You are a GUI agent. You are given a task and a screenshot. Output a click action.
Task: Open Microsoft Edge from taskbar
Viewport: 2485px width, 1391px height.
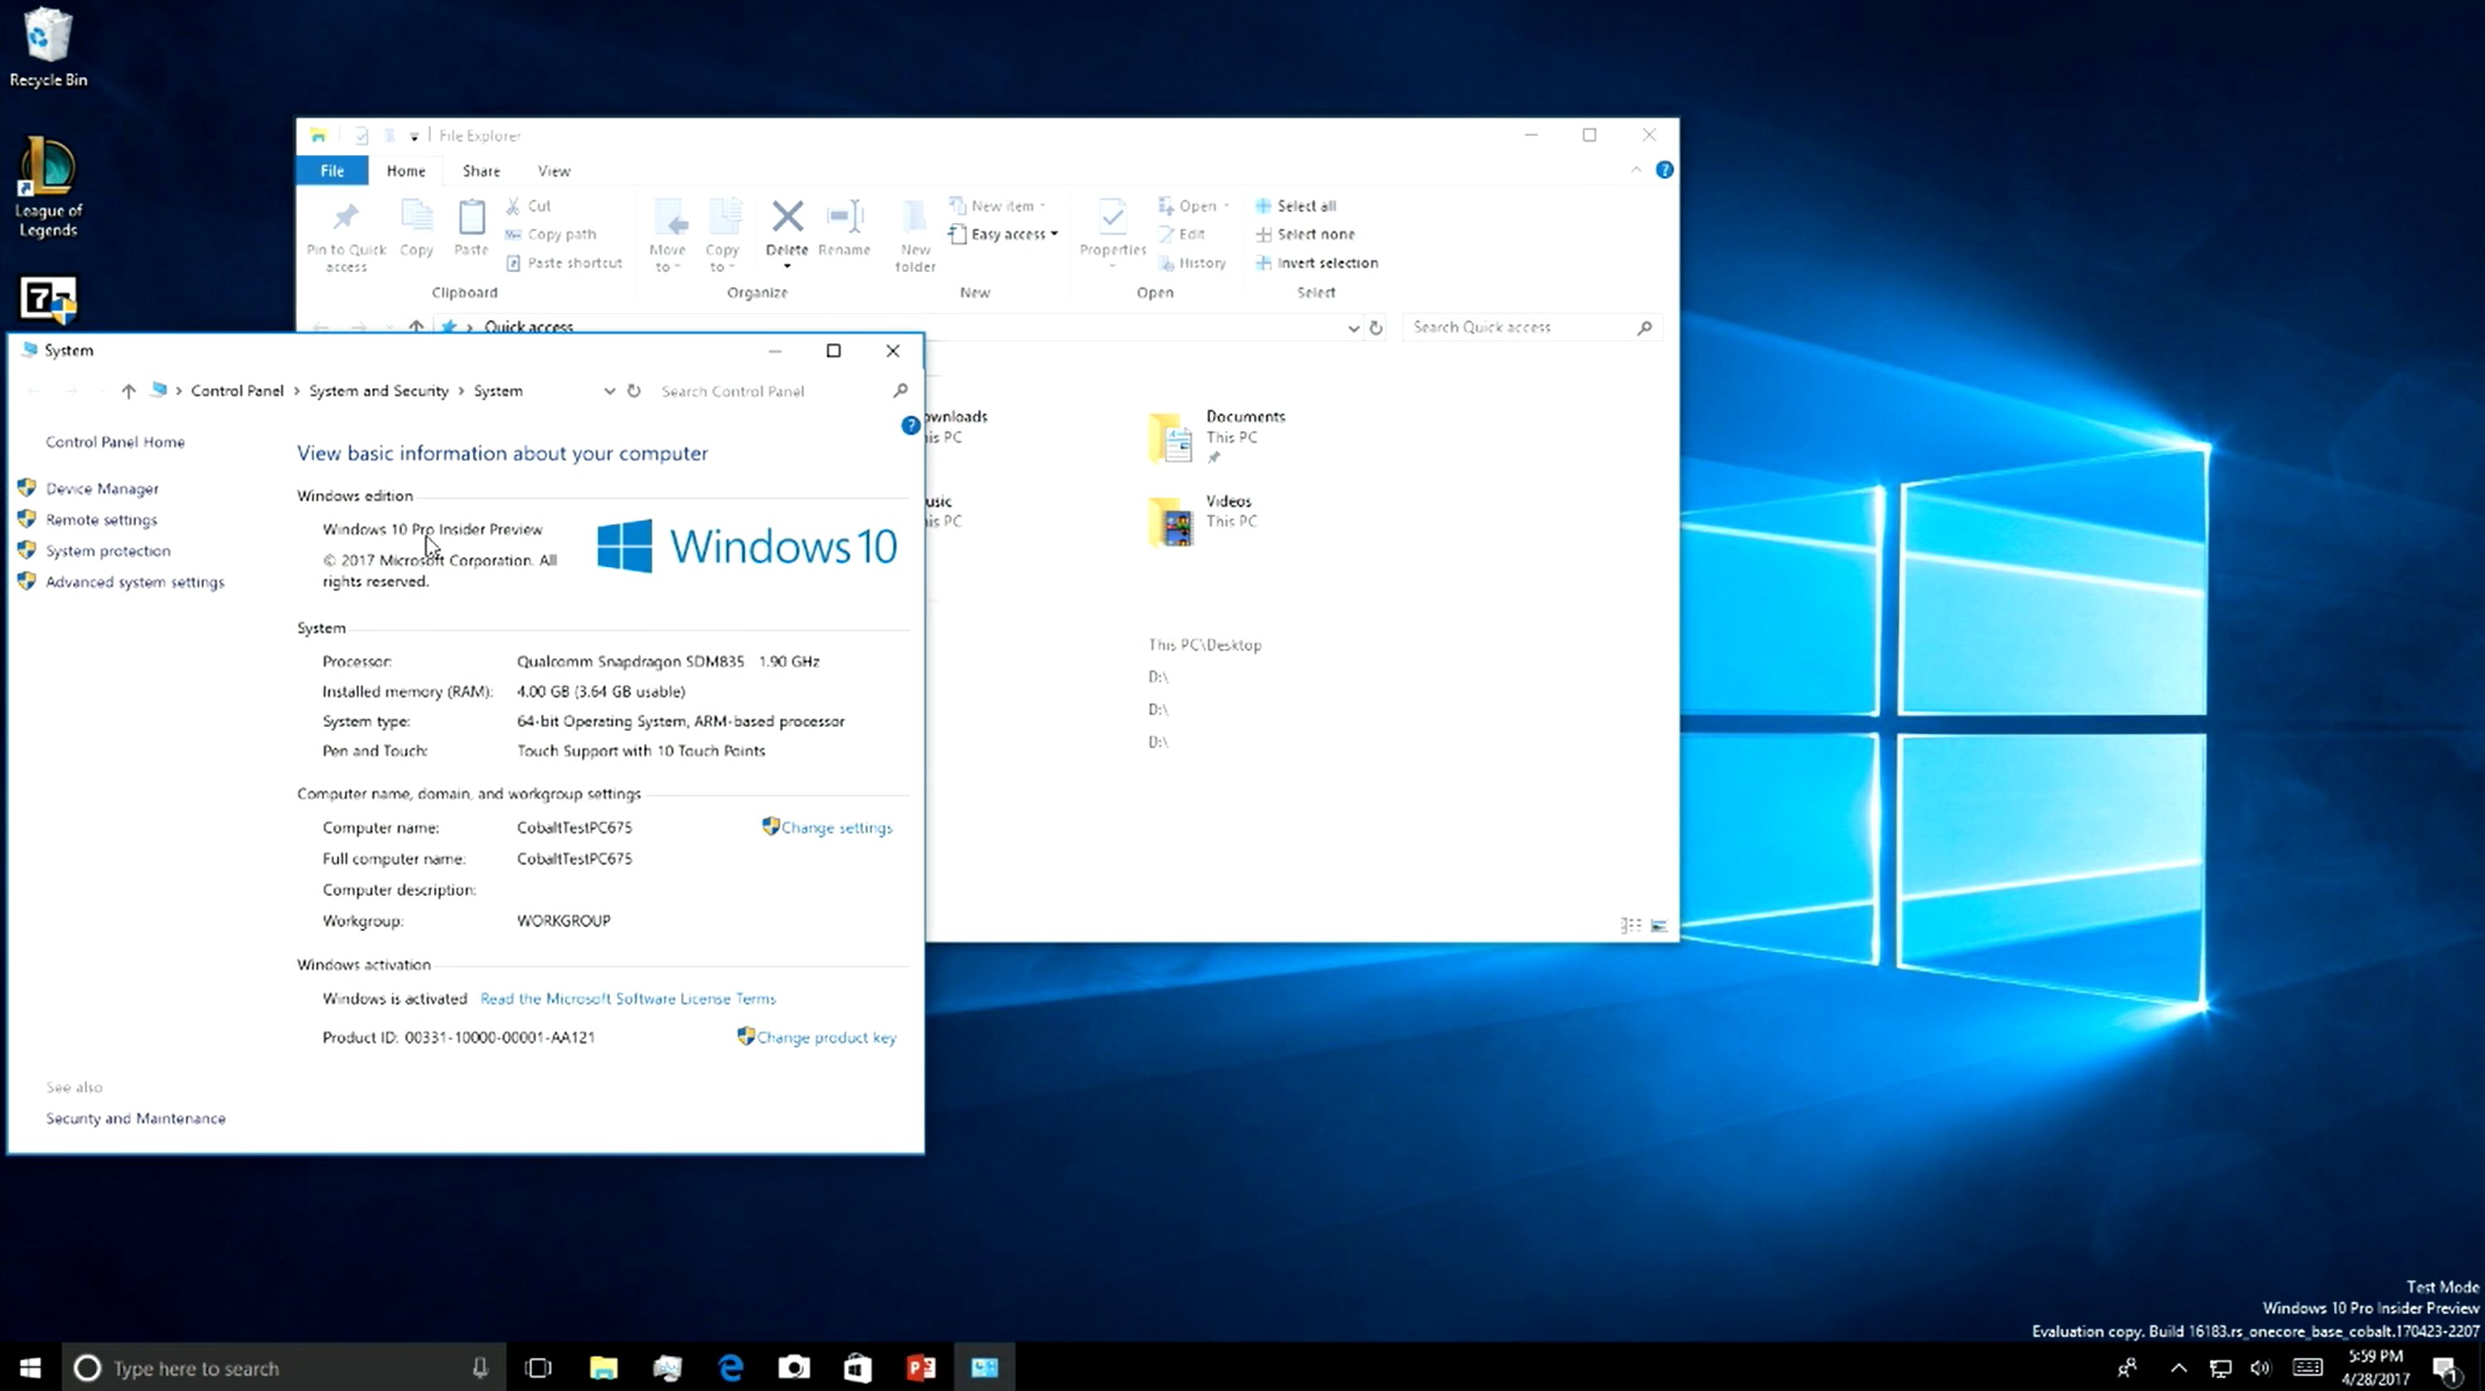pos(731,1367)
